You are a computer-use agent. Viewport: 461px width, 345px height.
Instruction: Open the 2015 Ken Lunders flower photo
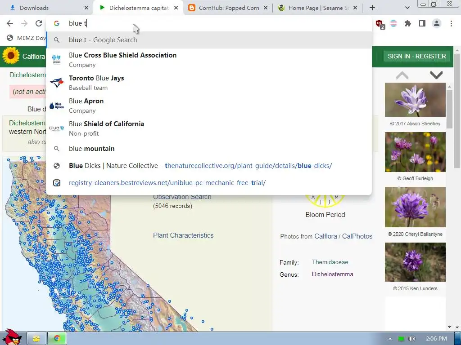coord(415,262)
